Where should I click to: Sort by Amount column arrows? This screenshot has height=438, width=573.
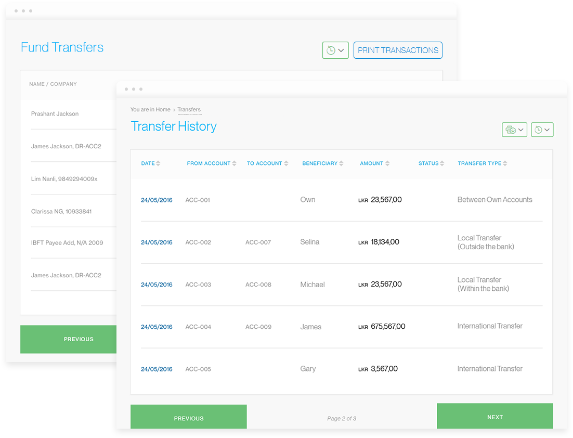click(387, 163)
